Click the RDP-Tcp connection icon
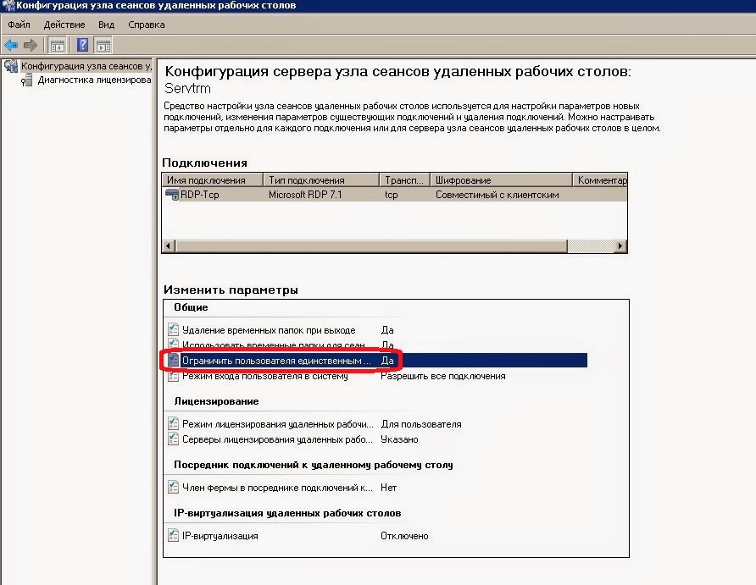 pos(172,195)
